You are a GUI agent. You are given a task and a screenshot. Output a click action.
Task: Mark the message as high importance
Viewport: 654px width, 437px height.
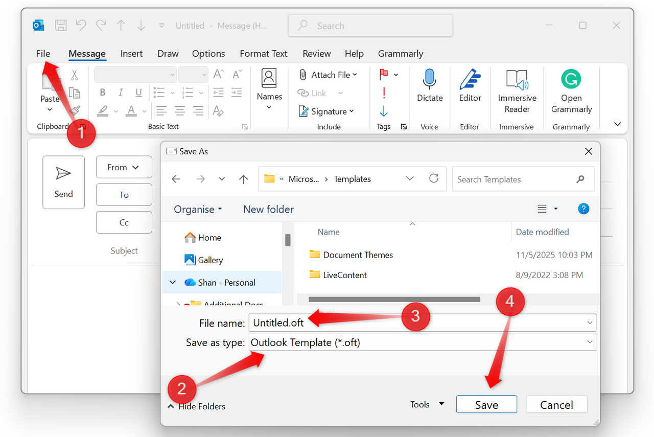(384, 93)
